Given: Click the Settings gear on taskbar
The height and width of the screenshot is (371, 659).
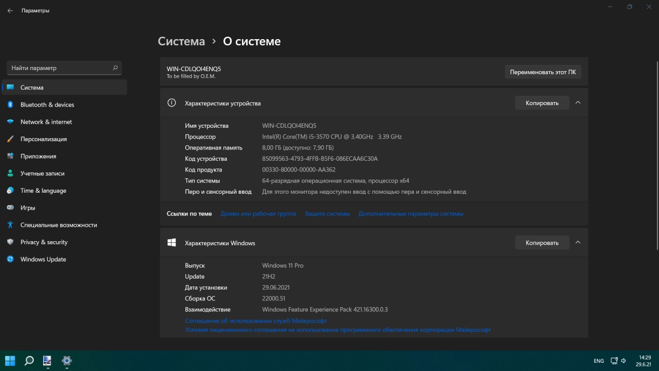Looking at the screenshot, I should tap(66, 361).
